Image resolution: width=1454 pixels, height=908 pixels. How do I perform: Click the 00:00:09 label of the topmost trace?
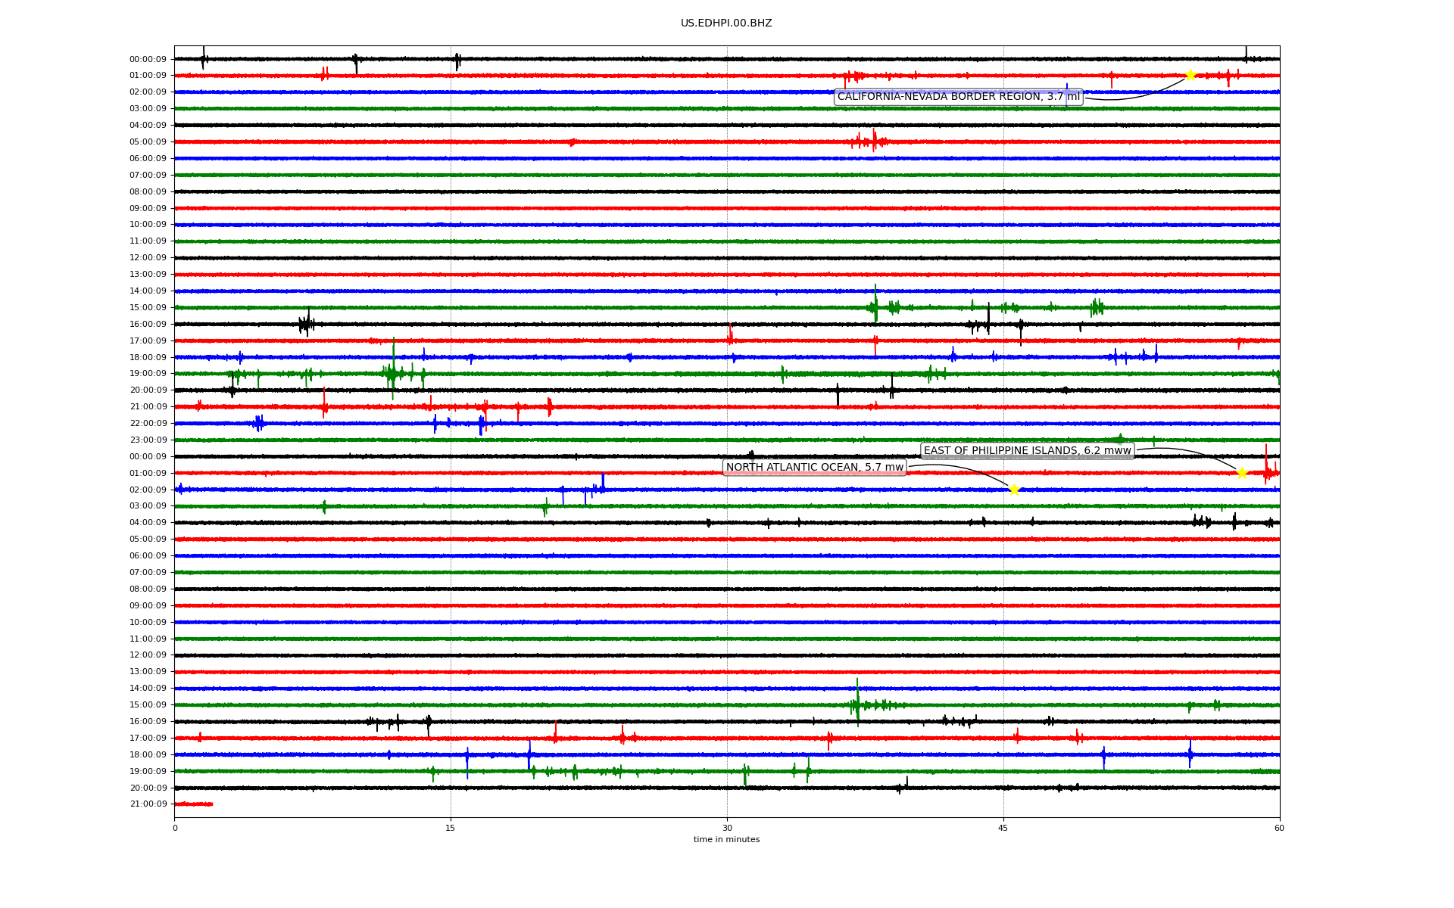pos(148,59)
